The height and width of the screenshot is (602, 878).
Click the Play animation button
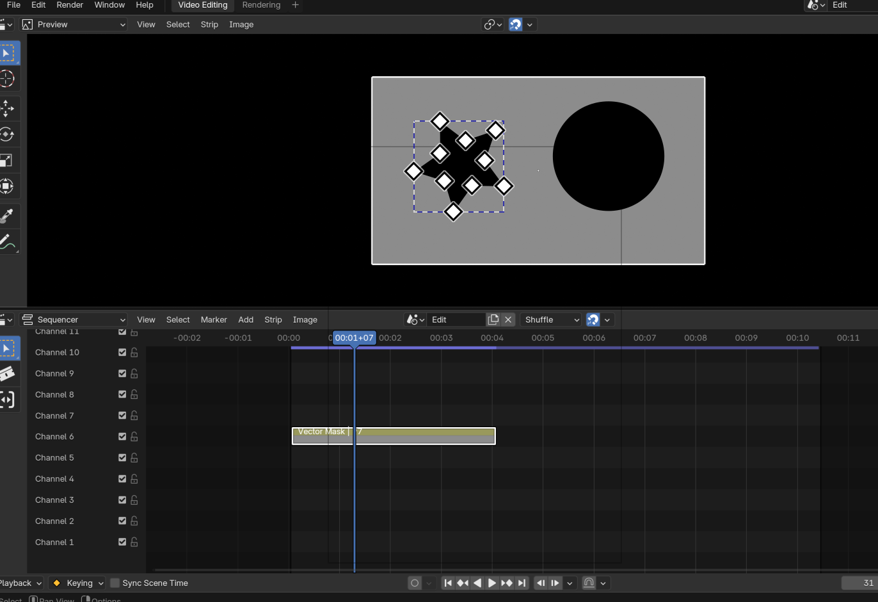point(492,583)
